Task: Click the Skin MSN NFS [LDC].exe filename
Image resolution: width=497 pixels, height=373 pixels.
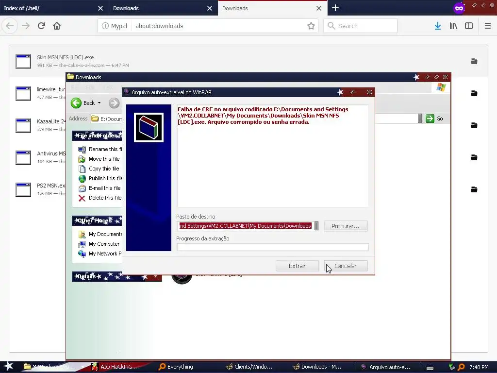Action: click(x=66, y=57)
